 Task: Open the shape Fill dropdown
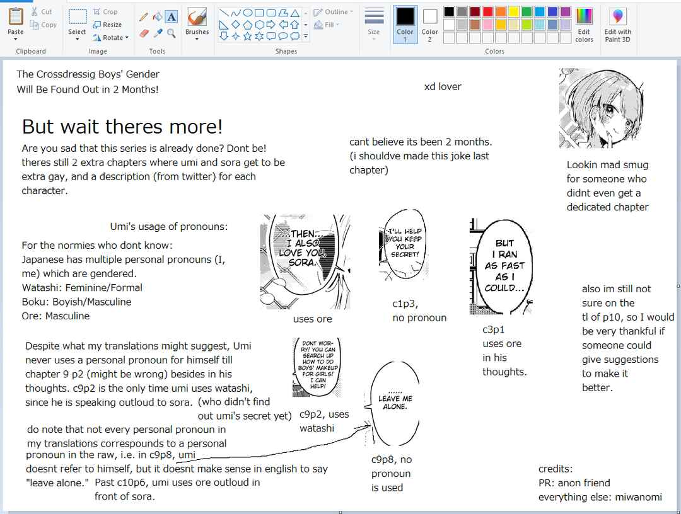click(326, 25)
